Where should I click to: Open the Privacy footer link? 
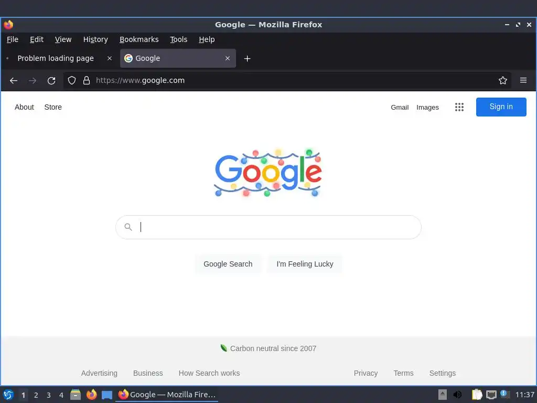pos(366,373)
